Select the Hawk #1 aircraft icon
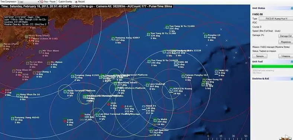The image size is (293, 140). pos(144,107)
